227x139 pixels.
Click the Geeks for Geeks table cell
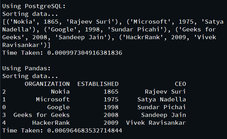(x=42, y=115)
